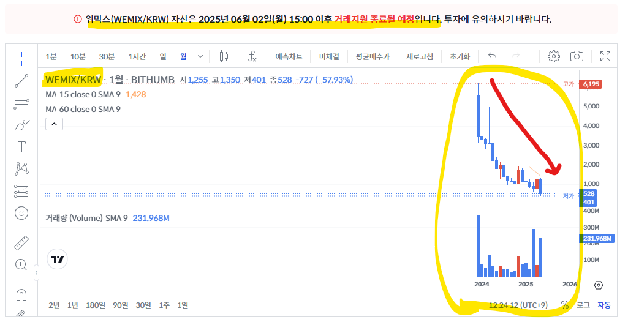Set chart range to 180일
Image resolution: width=628 pixels, height=322 pixels.
[96, 305]
